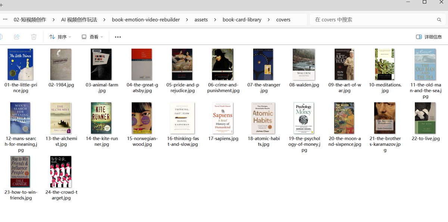This screenshot has height=222, width=448.
Task: Open the 查看 view dropdown
Action: pyautogui.click(x=92, y=37)
